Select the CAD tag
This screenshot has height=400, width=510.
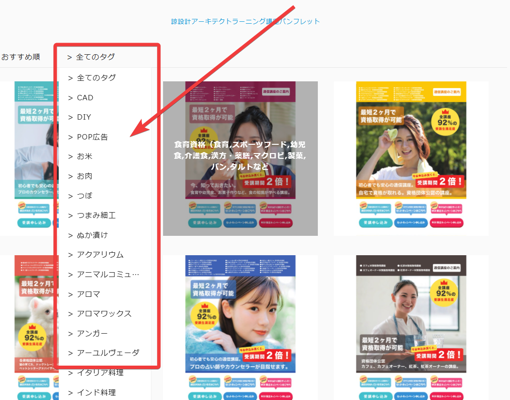81,98
